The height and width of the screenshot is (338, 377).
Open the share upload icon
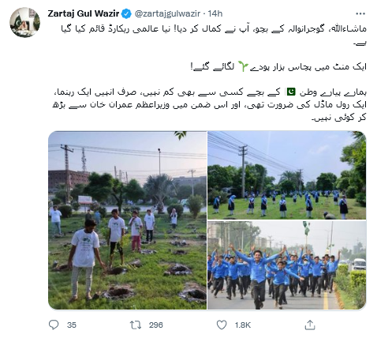click(x=310, y=325)
